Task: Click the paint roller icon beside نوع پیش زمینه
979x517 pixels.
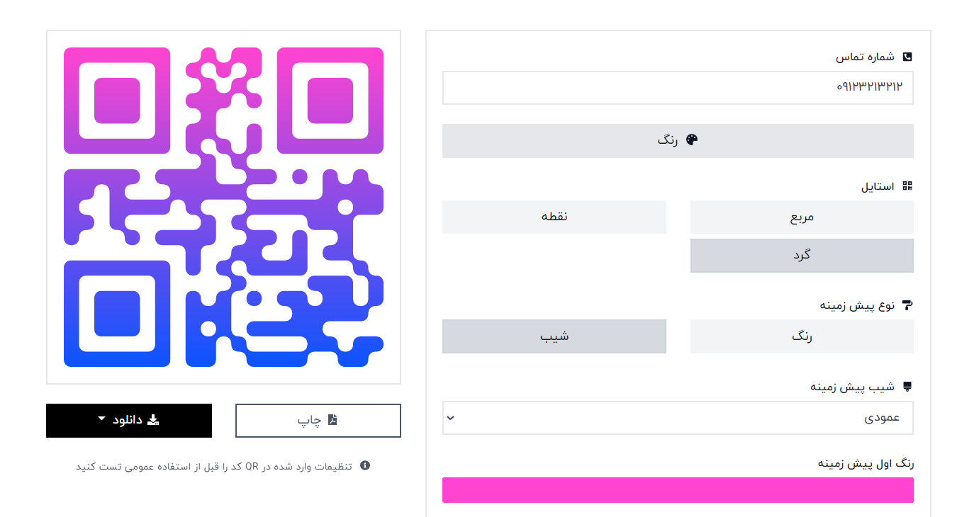Action: [x=907, y=305]
